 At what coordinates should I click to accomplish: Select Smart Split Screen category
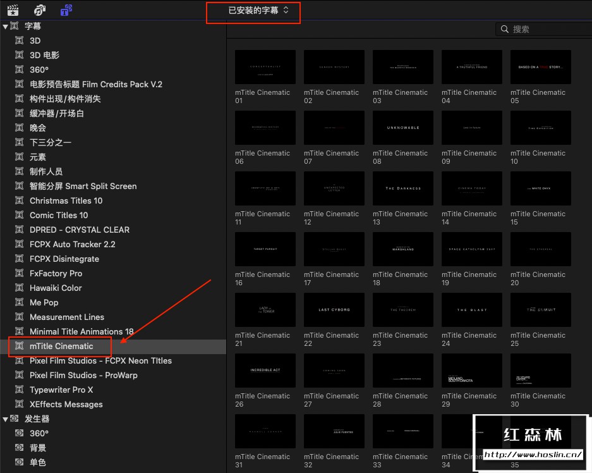point(83,187)
